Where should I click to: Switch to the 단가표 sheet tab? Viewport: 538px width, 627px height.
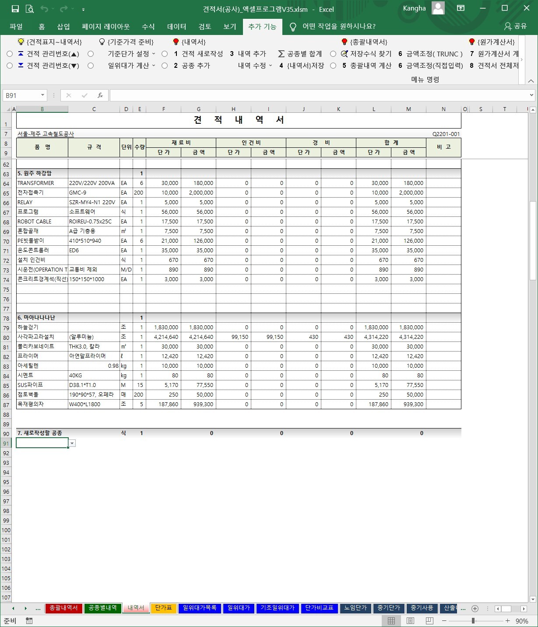pyautogui.click(x=163, y=608)
